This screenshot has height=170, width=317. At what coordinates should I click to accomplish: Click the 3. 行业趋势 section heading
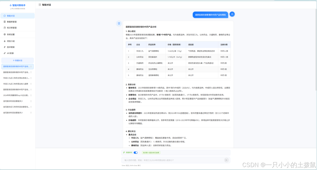131,109
